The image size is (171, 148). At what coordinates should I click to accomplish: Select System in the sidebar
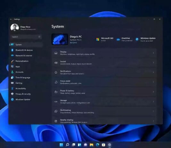26,45
